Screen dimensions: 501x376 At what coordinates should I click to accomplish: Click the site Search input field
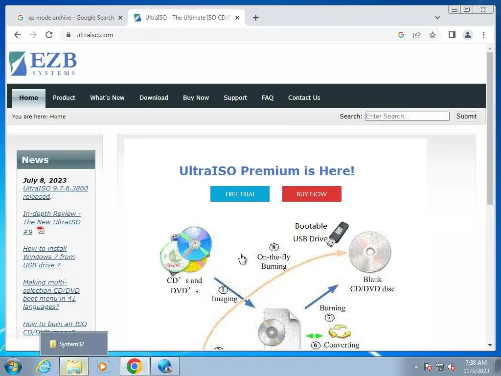coord(407,116)
